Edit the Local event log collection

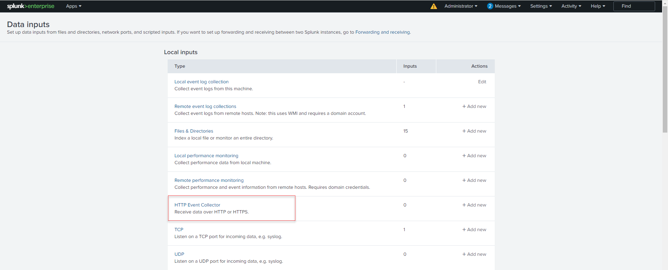point(482,82)
